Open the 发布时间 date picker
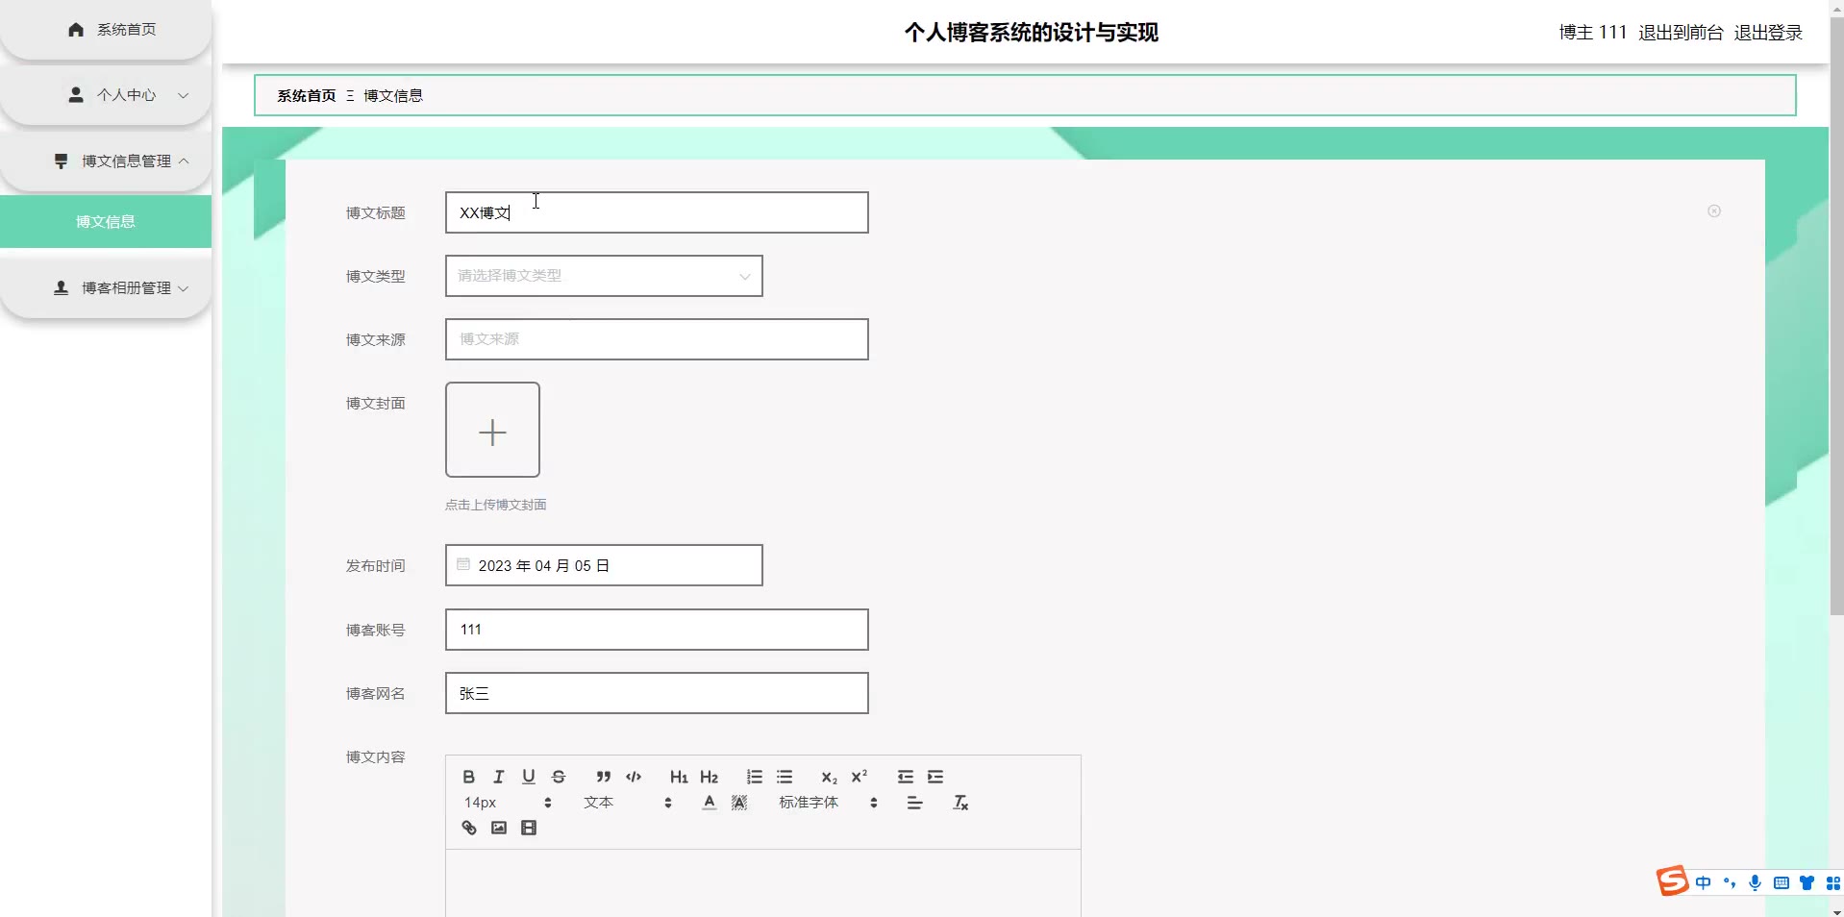 click(604, 565)
